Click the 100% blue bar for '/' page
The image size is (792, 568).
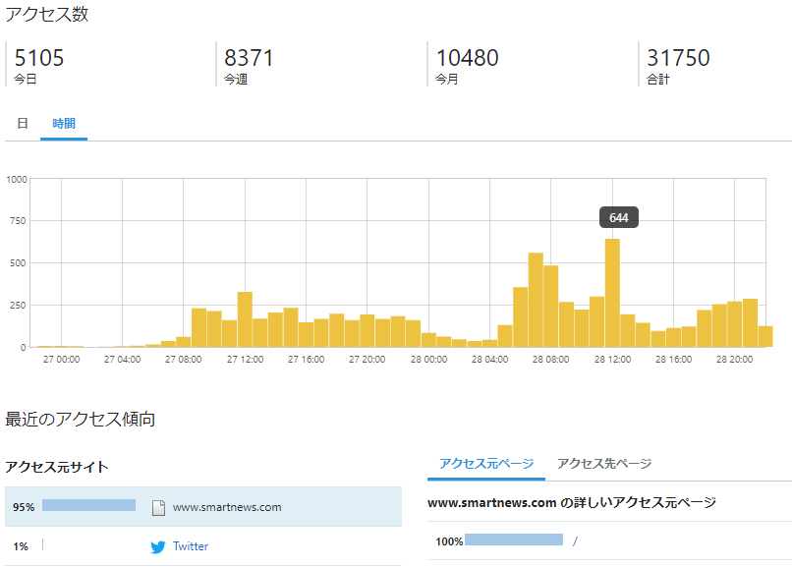(514, 540)
